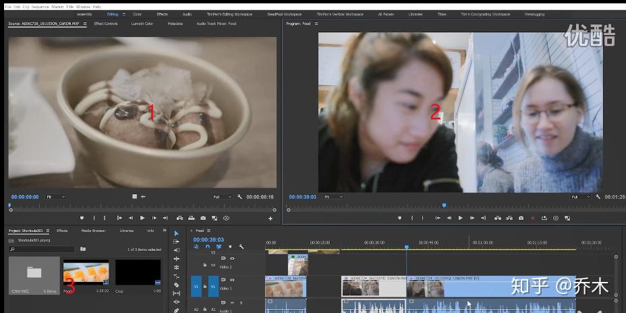This screenshot has width=626, height=313.
Task: Open the Media Browser tab
Action: (x=93, y=231)
